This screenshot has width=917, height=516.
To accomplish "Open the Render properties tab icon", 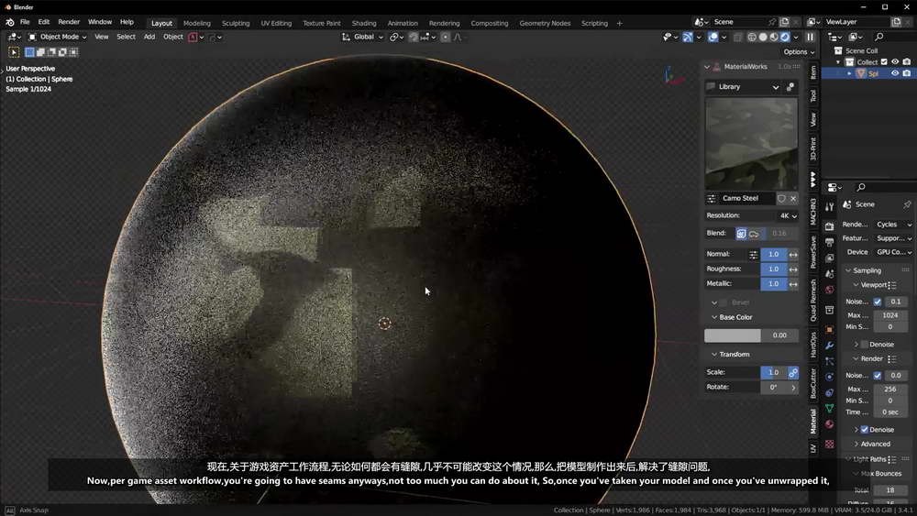I will [829, 225].
